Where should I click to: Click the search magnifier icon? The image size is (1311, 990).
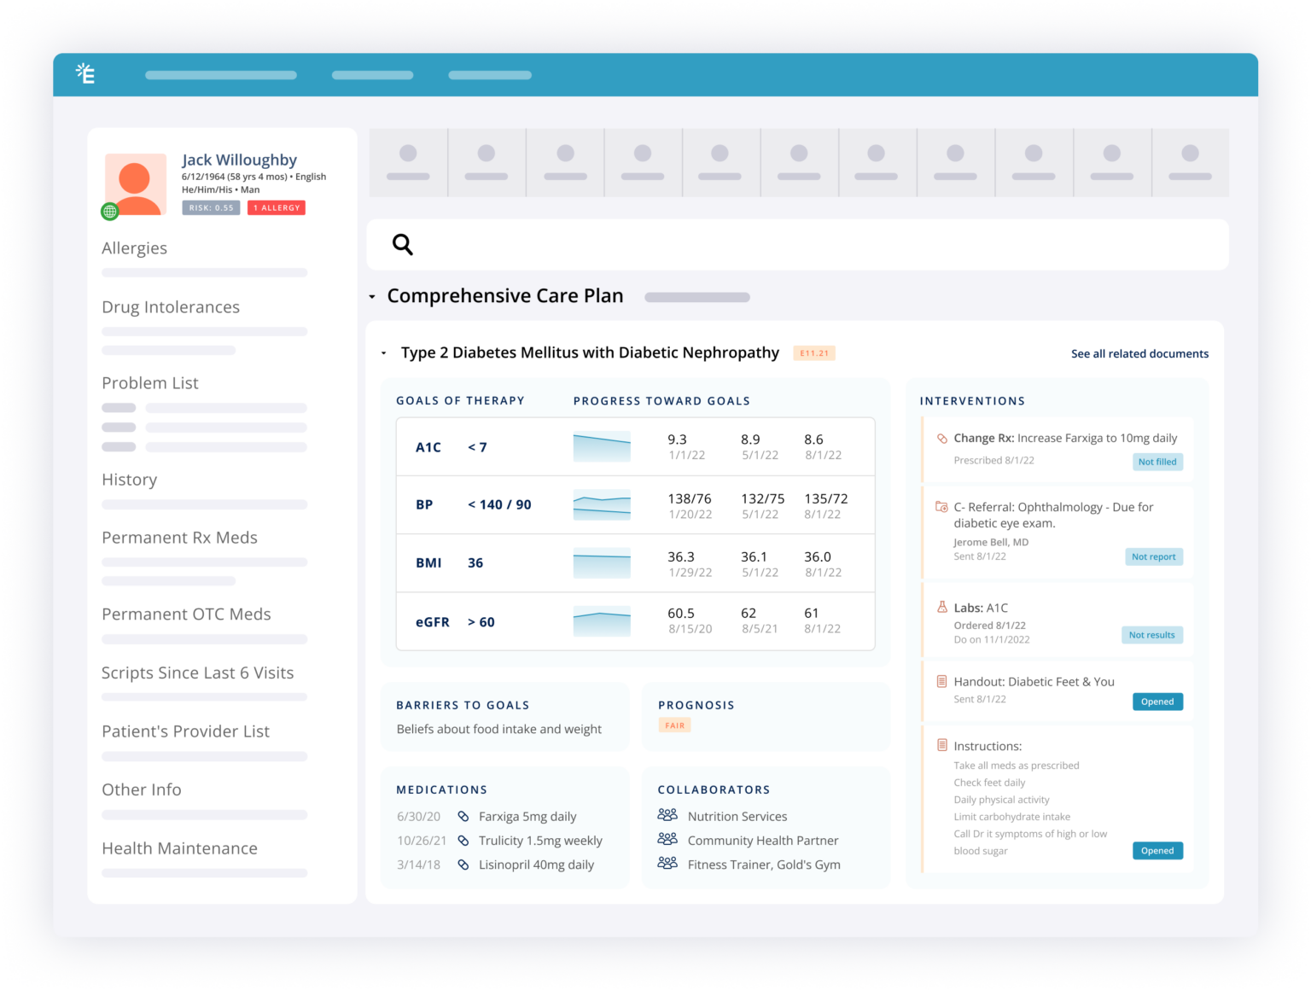click(403, 245)
